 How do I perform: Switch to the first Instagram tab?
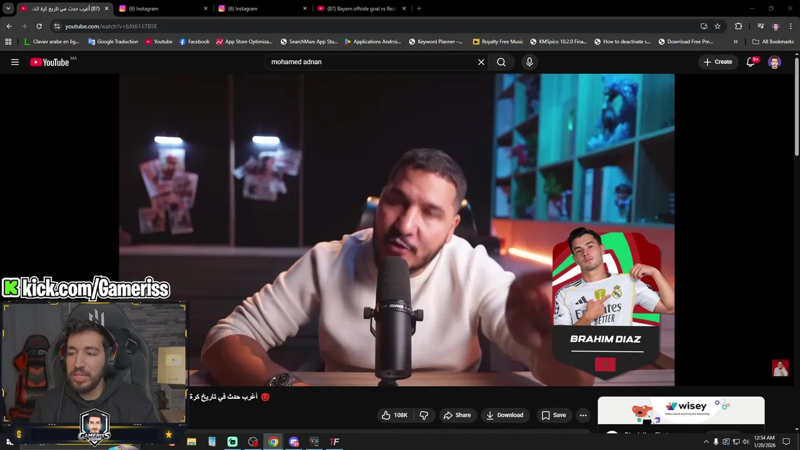coord(164,9)
